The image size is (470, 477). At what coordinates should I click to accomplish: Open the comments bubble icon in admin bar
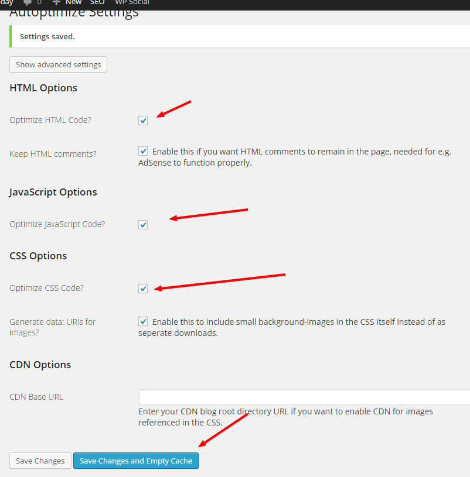point(28,3)
